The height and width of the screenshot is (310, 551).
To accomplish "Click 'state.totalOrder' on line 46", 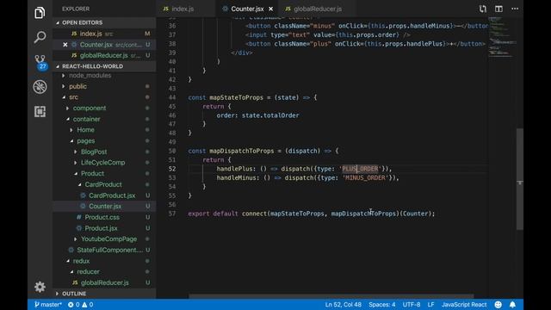I will point(270,115).
